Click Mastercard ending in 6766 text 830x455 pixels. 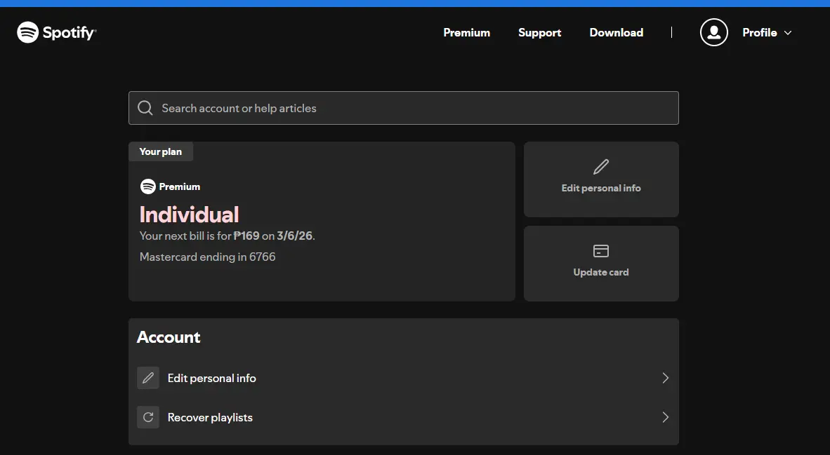click(208, 257)
